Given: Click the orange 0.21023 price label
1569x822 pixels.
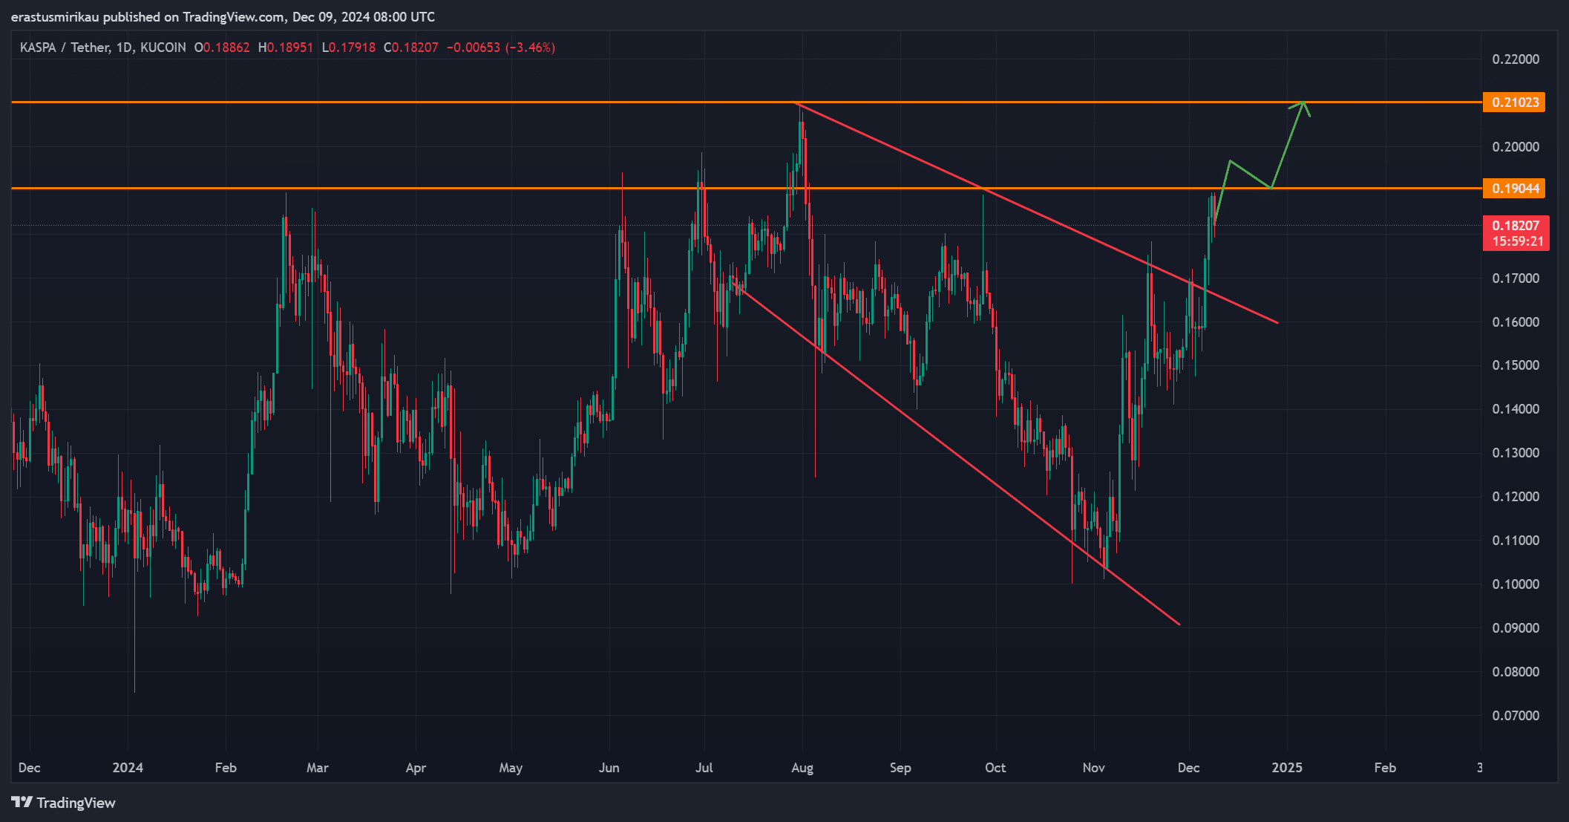Looking at the screenshot, I should point(1514,102).
